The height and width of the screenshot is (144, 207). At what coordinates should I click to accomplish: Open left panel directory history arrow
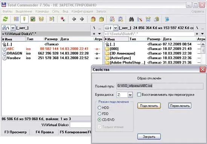coord(99,34)
